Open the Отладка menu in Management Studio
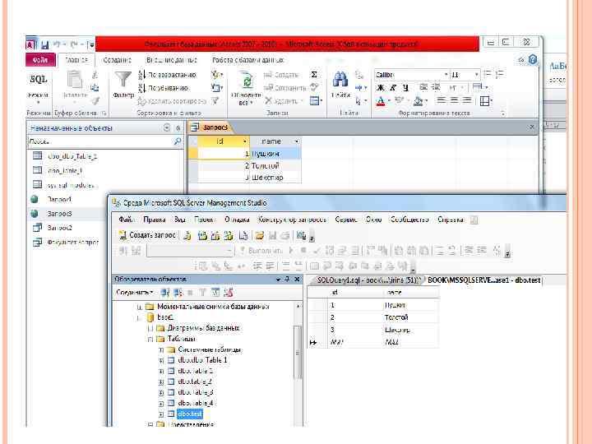This screenshot has width=592, height=444. tap(237, 220)
